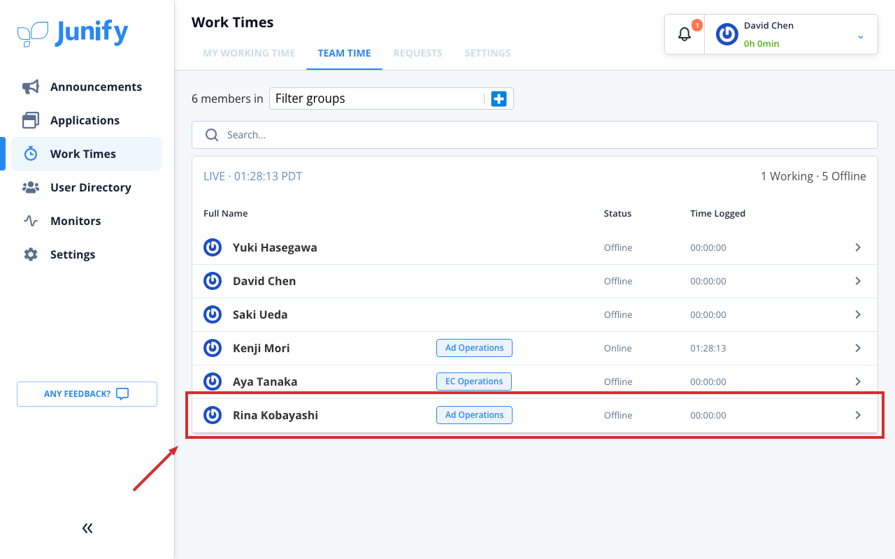Click EC Operations tag on Aya Tanaka
This screenshot has height=559, width=895.
474,382
